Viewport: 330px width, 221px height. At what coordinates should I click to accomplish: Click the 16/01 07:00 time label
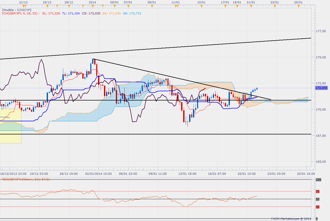217,174
